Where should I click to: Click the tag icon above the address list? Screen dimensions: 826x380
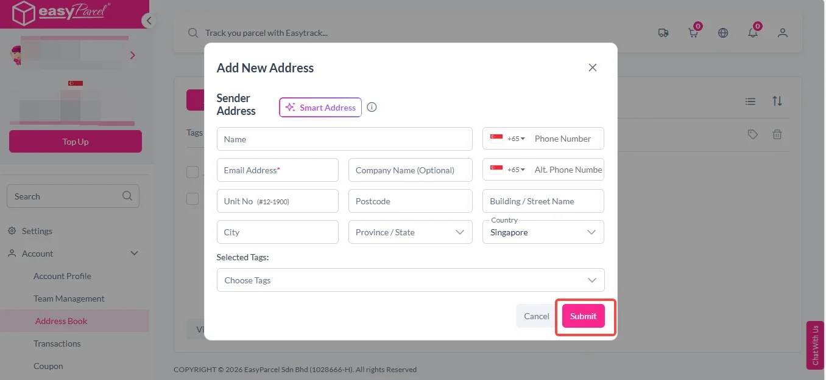pyautogui.click(x=753, y=134)
